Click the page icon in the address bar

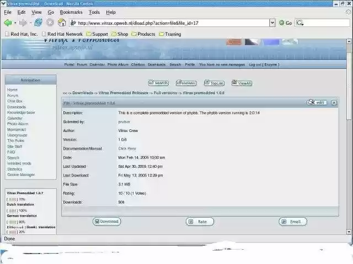(73, 23)
